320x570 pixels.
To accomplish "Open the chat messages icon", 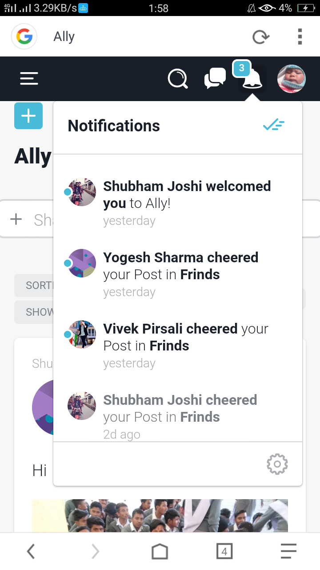I will (215, 79).
